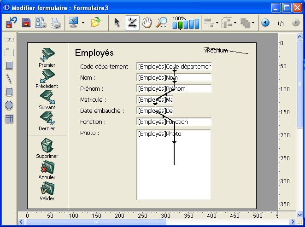Open the execute form dropdown arrow
Image resolution: width=305 pixels, height=227 pixels.
coord(83,23)
